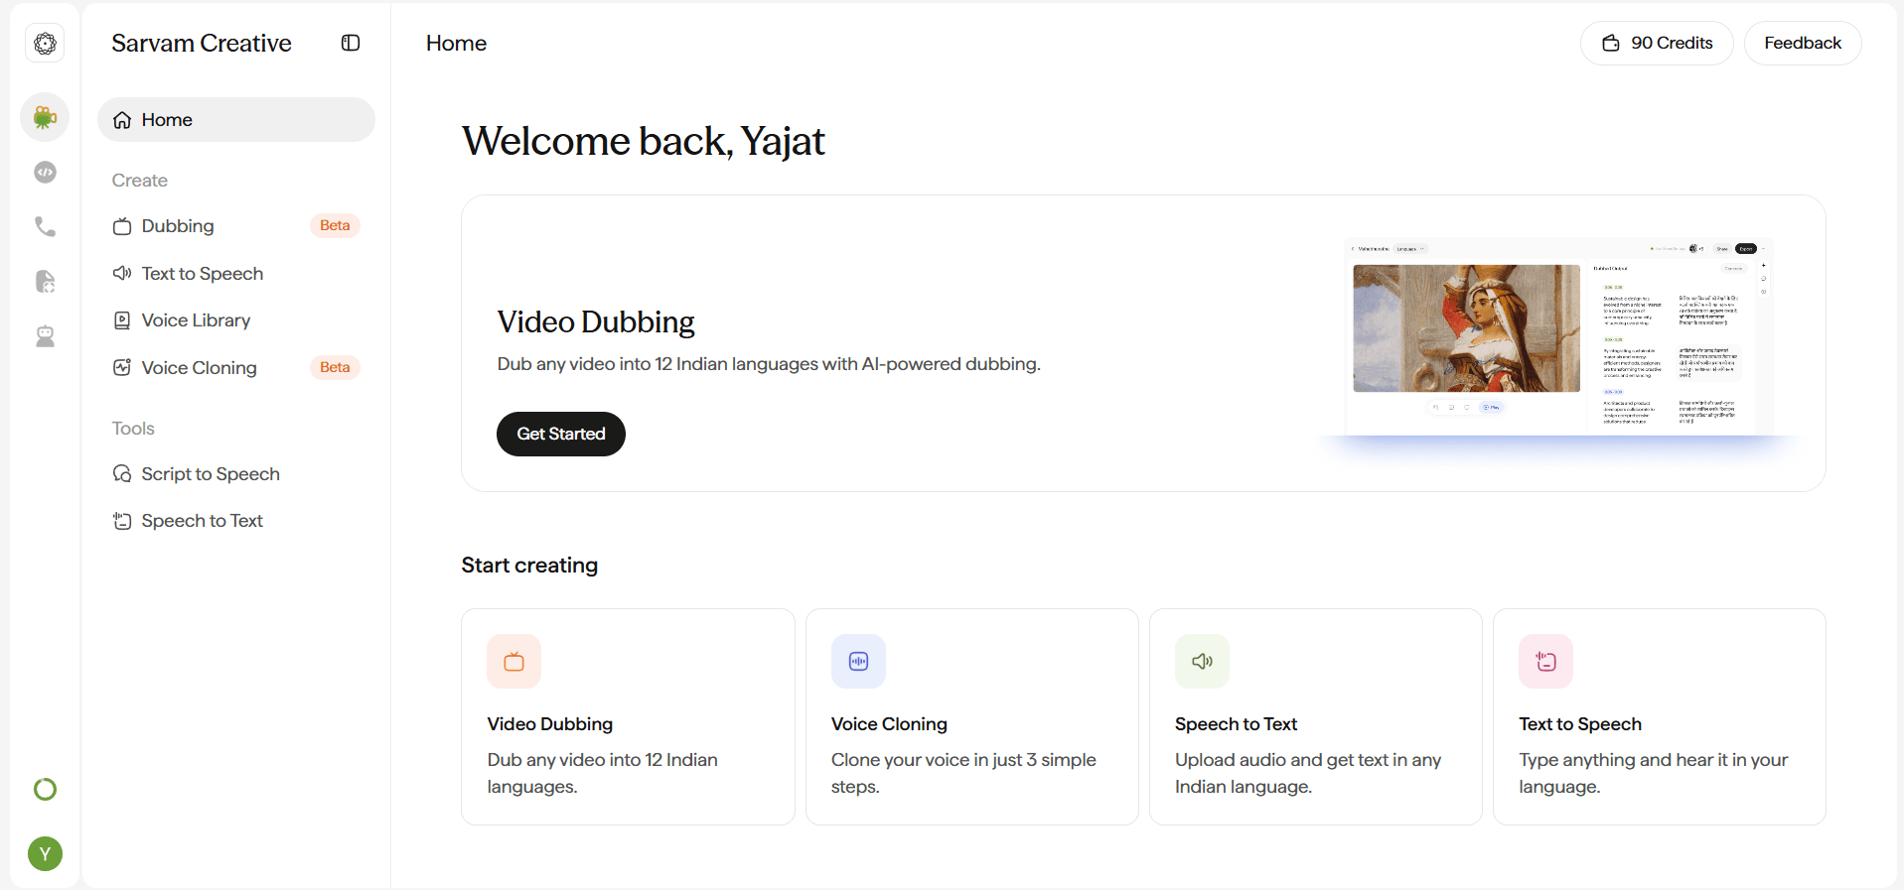Open Speech to Text in the sidebar
The width and height of the screenshot is (1904, 890).
point(236,521)
